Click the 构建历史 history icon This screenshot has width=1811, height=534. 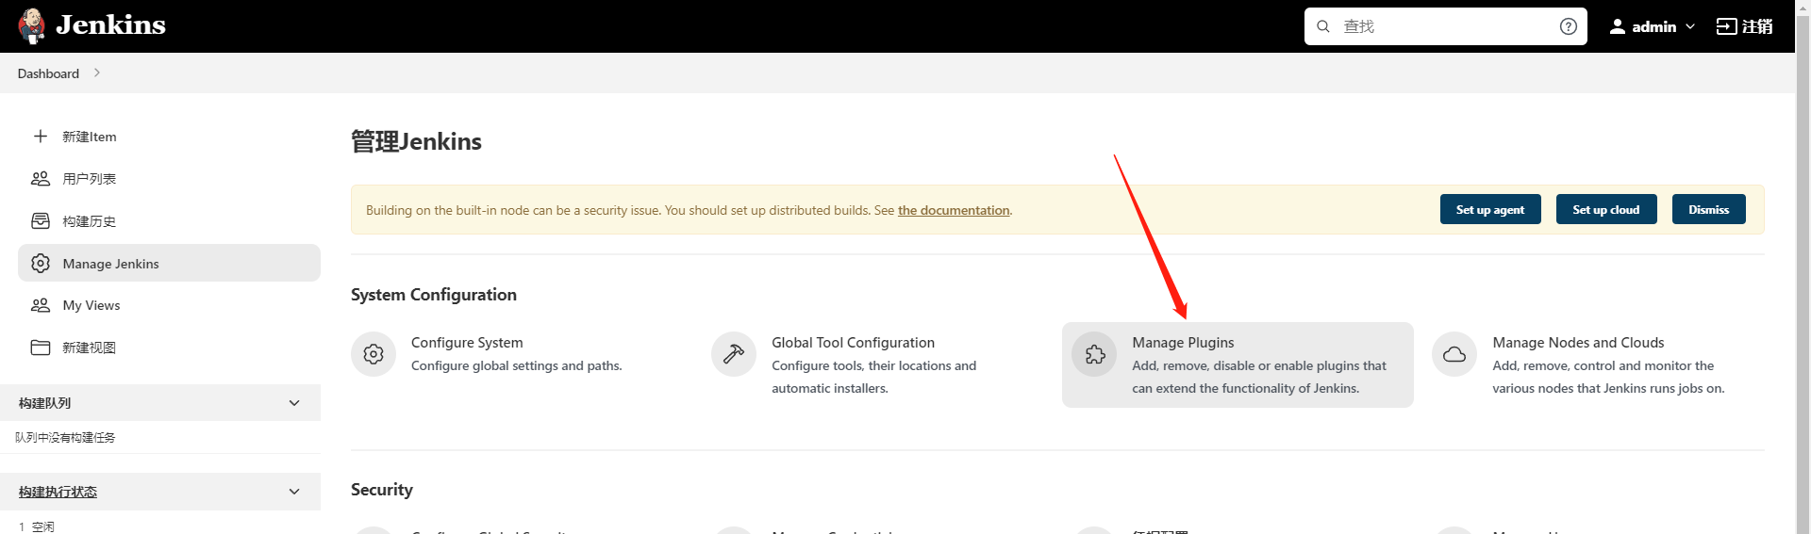point(41,221)
